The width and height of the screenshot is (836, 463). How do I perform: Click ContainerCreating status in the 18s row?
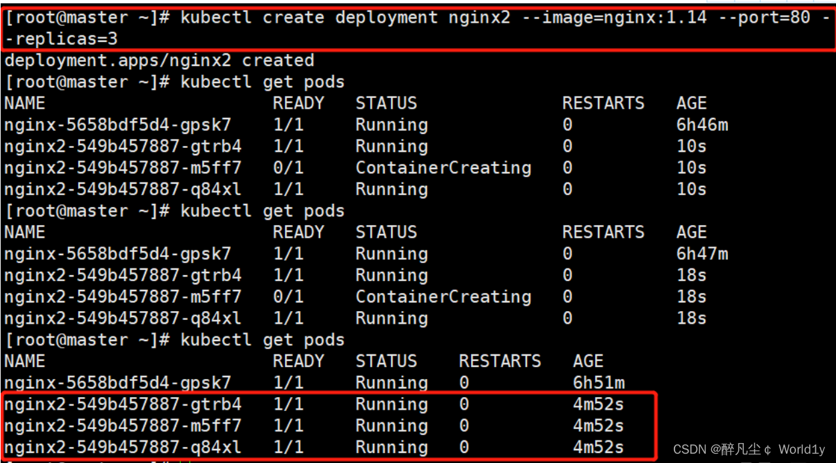click(443, 297)
